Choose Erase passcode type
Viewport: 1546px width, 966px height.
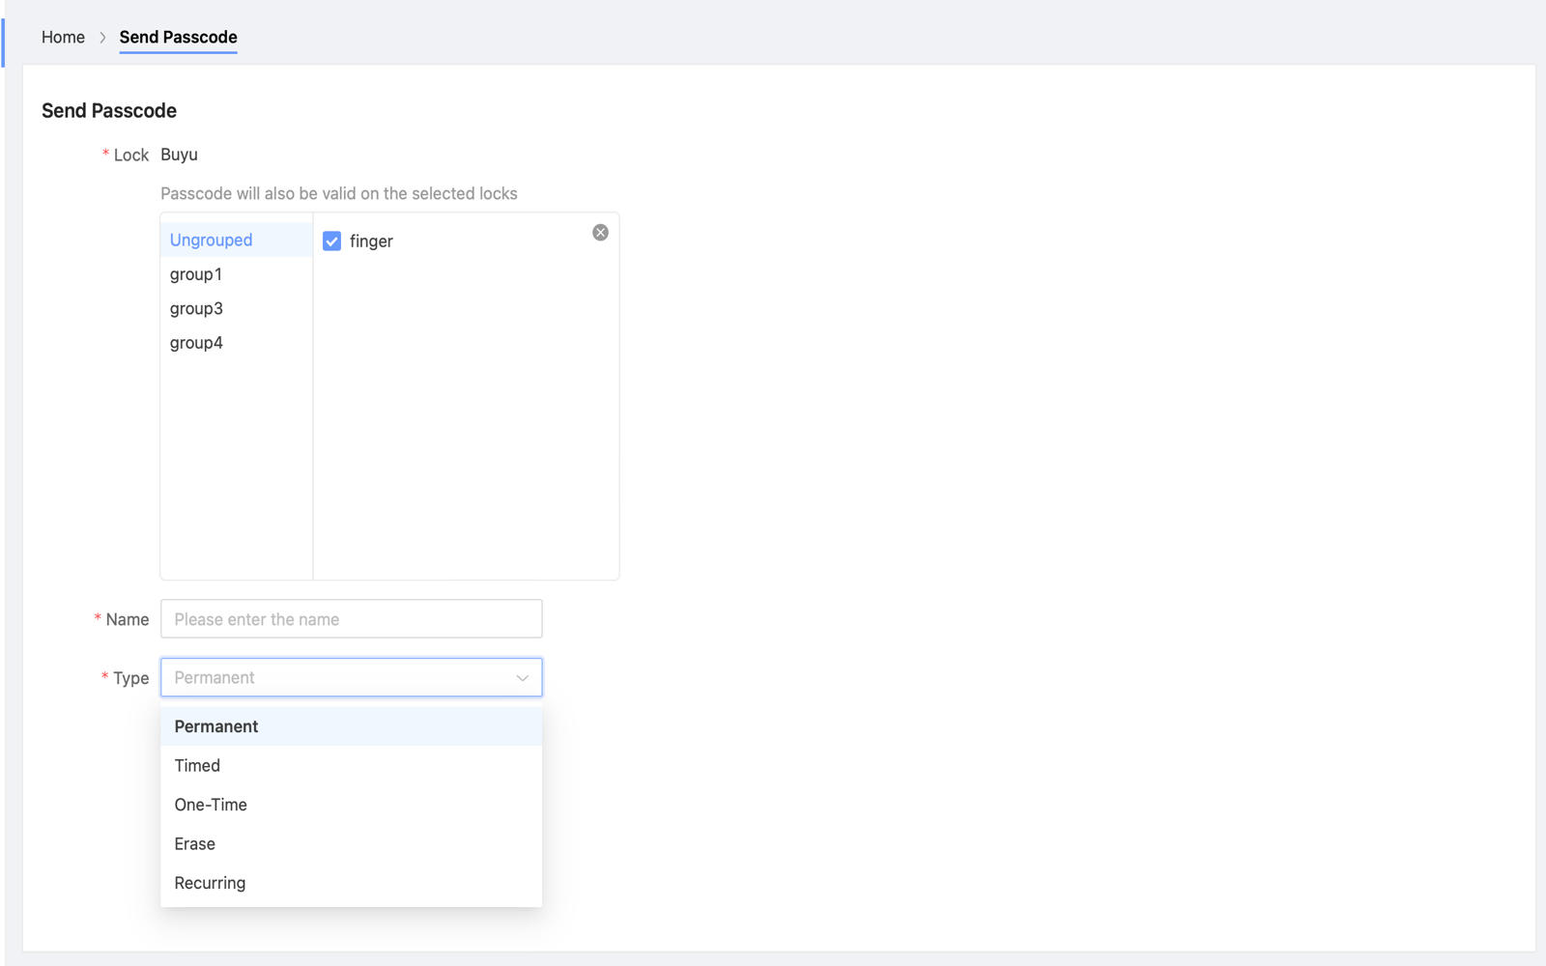tap(351, 844)
